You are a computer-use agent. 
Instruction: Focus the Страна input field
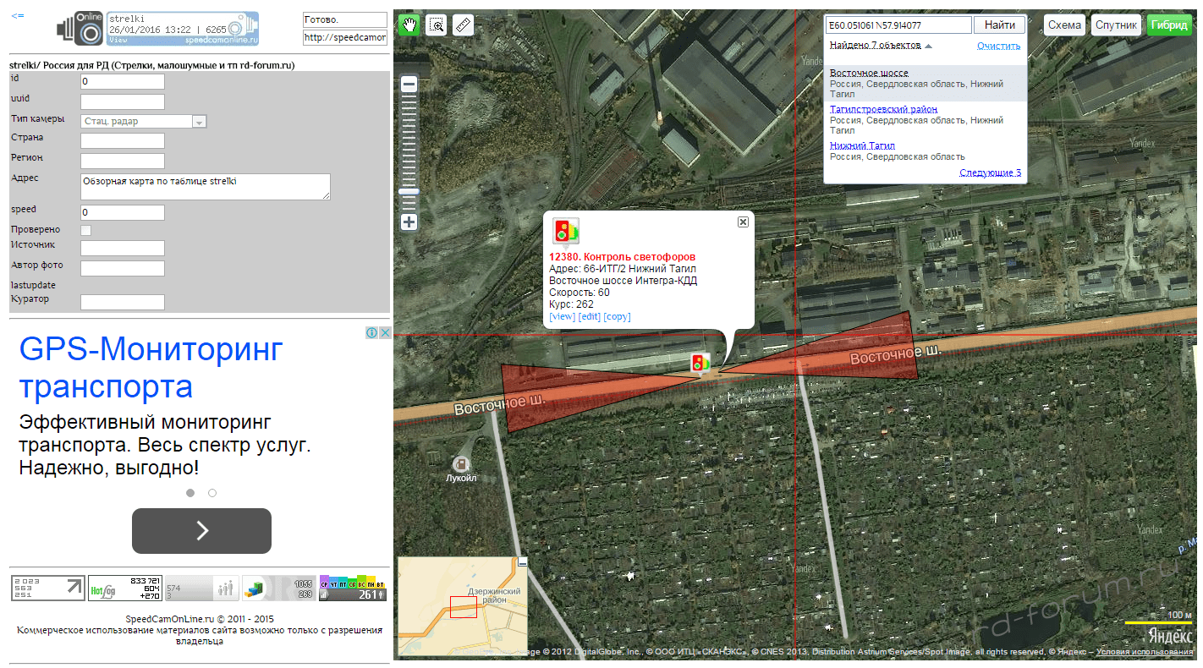click(x=123, y=140)
